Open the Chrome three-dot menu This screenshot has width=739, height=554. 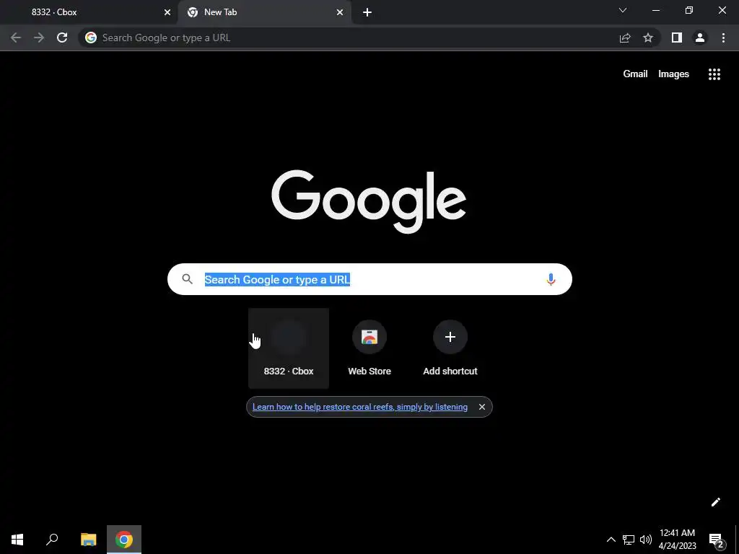click(723, 38)
